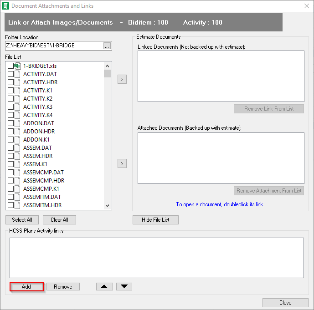Add selected files to Attached Documents arrow
Image resolution: width=314 pixels, height=310 pixels.
(122, 163)
